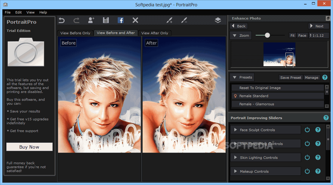Open the Edit menu

tap(18, 12)
